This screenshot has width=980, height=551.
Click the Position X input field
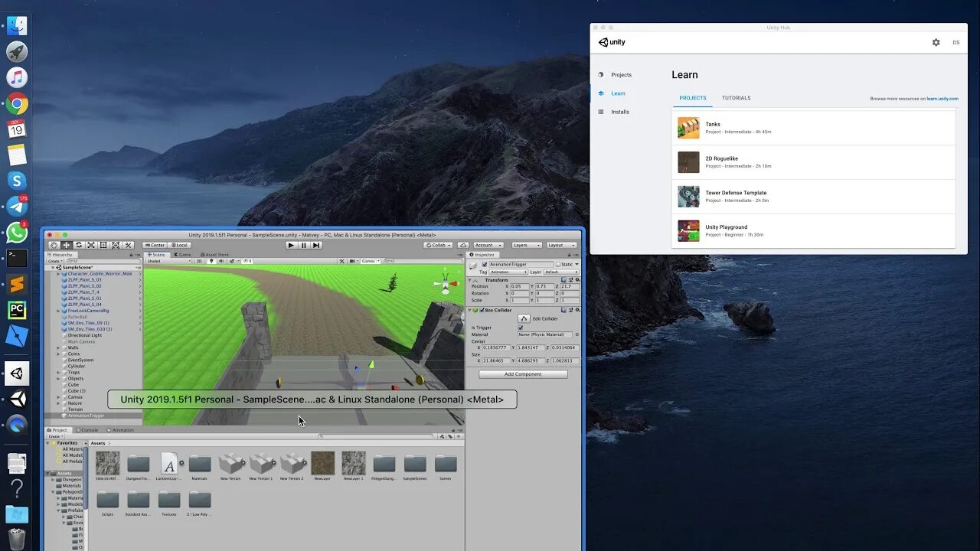point(520,286)
